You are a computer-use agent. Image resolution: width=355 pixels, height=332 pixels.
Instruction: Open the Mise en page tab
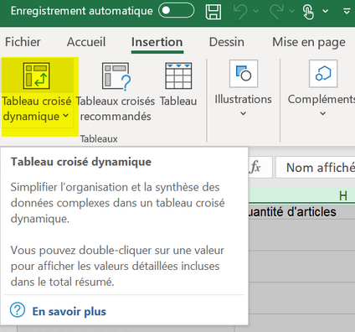pyautogui.click(x=309, y=42)
